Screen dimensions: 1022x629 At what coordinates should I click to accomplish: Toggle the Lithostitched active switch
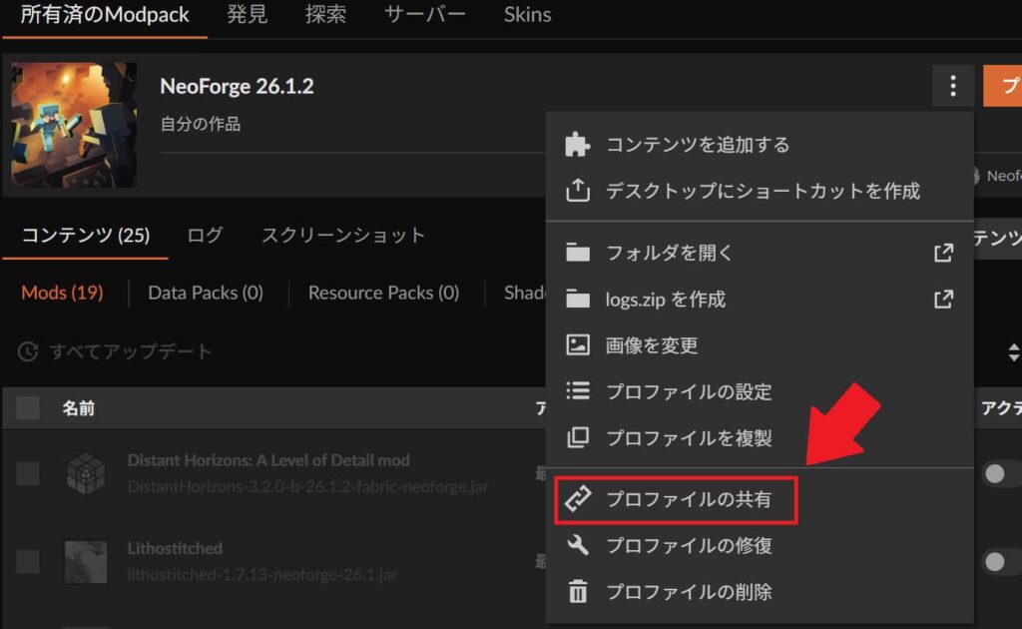(x=1001, y=562)
